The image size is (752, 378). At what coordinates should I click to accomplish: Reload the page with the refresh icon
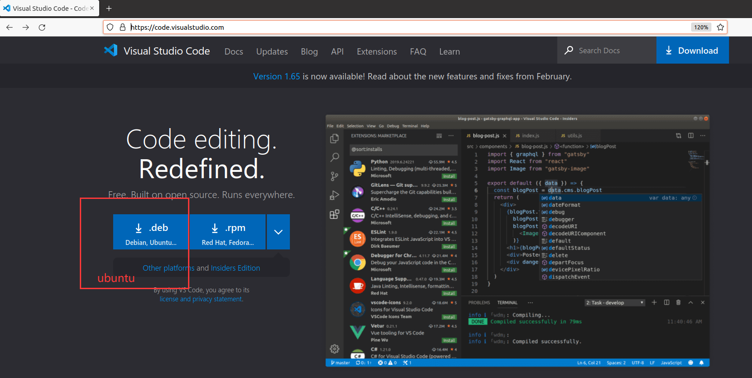pyautogui.click(x=42, y=28)
